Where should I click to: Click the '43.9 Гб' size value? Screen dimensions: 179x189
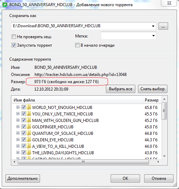pyautogui.click(x=151, y=153)
